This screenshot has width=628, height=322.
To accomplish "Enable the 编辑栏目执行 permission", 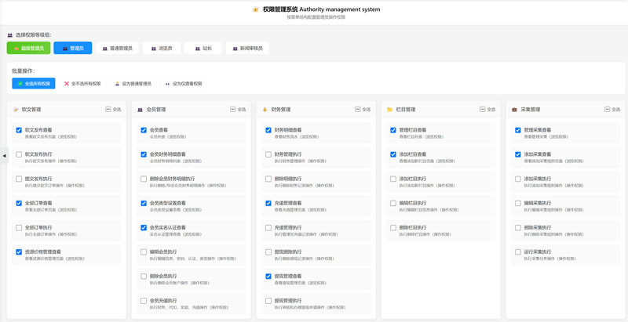I will click(393, 204).
